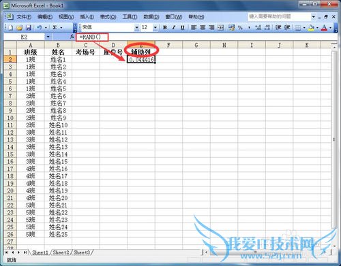Apply font color red A

(325, 28)
